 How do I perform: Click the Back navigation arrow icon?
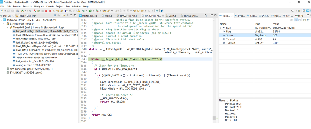[142, 11]
